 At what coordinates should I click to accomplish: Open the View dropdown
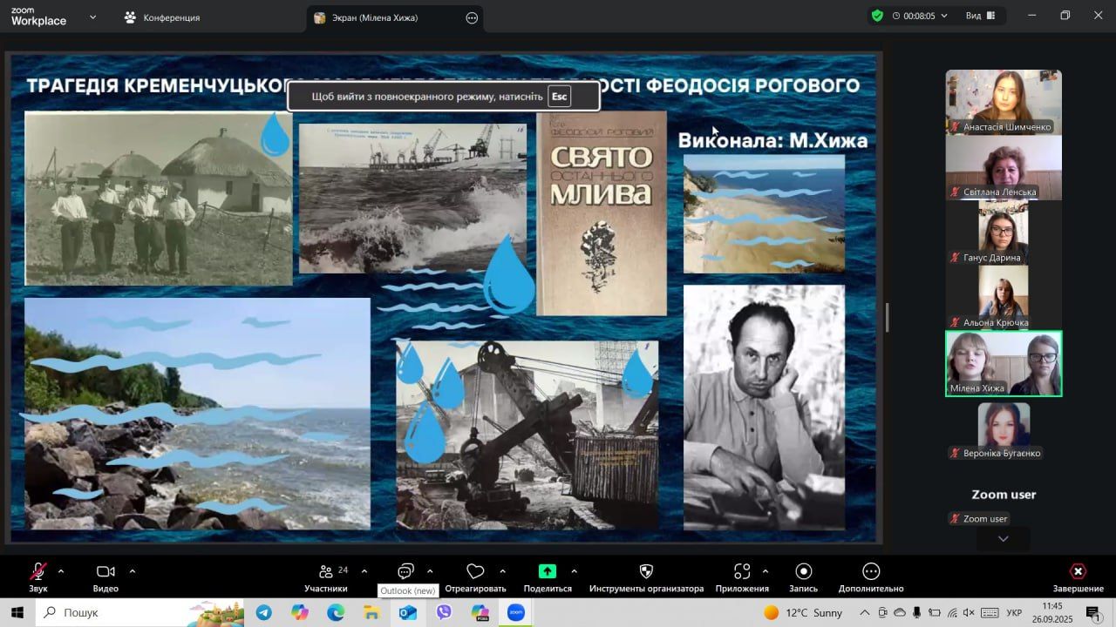click(x=981, y=16)
